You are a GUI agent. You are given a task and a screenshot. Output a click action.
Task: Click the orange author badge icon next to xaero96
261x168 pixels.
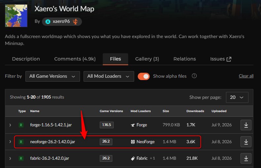(x=75, y=21)
